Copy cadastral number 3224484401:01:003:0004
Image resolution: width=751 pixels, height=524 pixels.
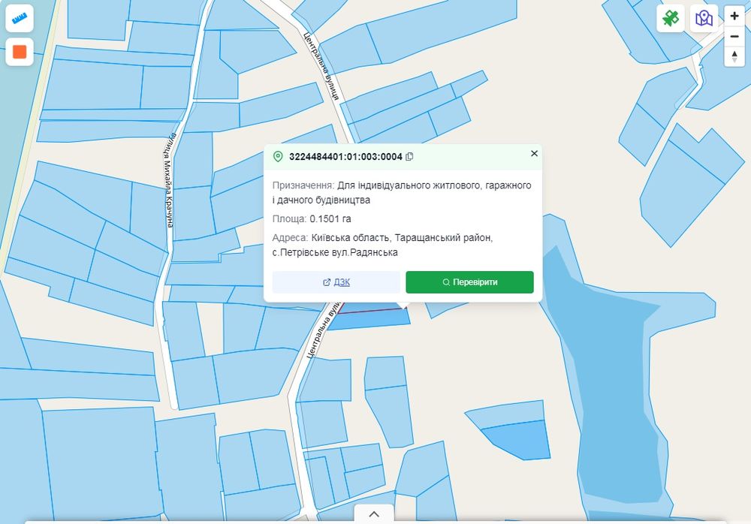409,157
